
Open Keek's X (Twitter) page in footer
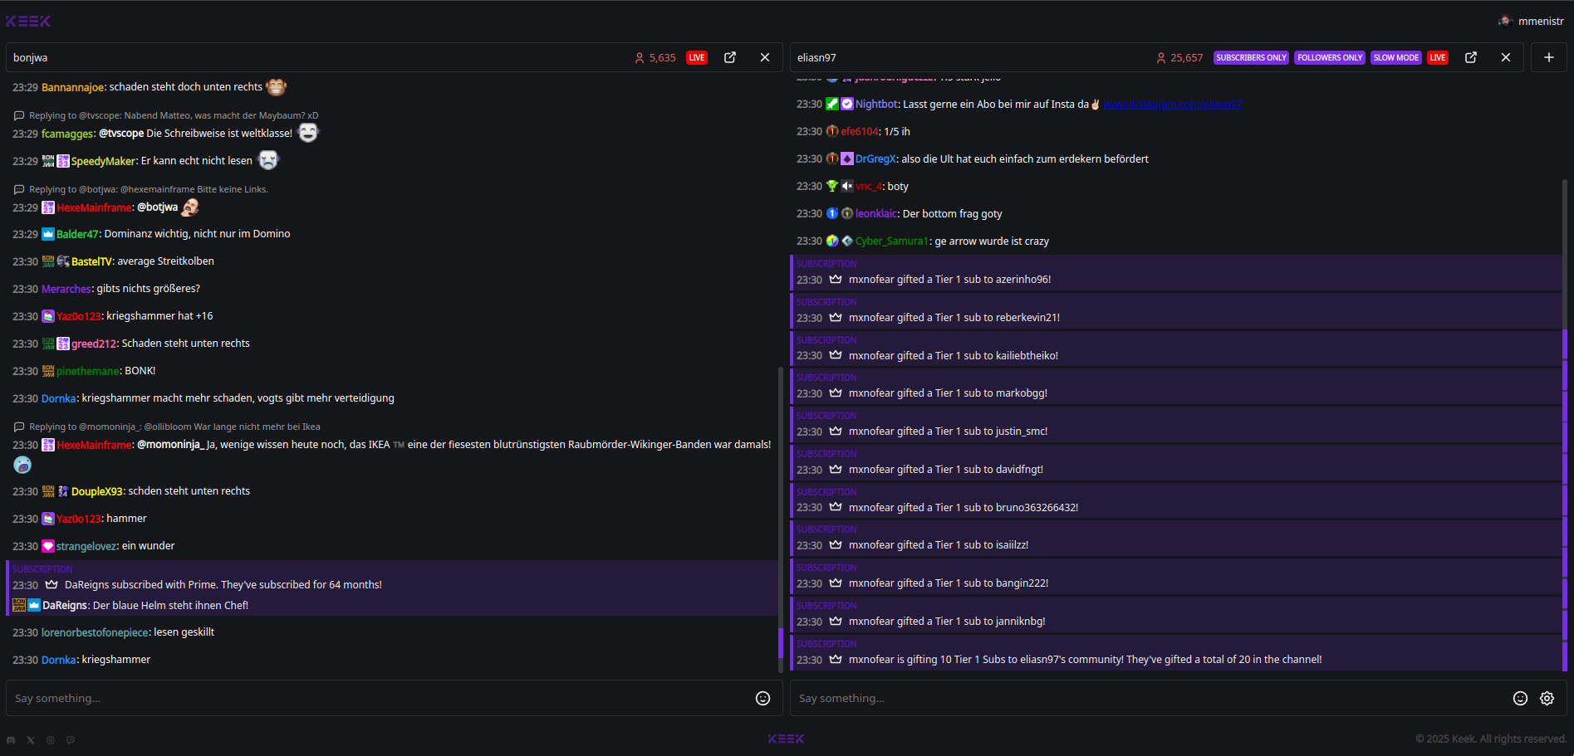[x=30, y=739]
